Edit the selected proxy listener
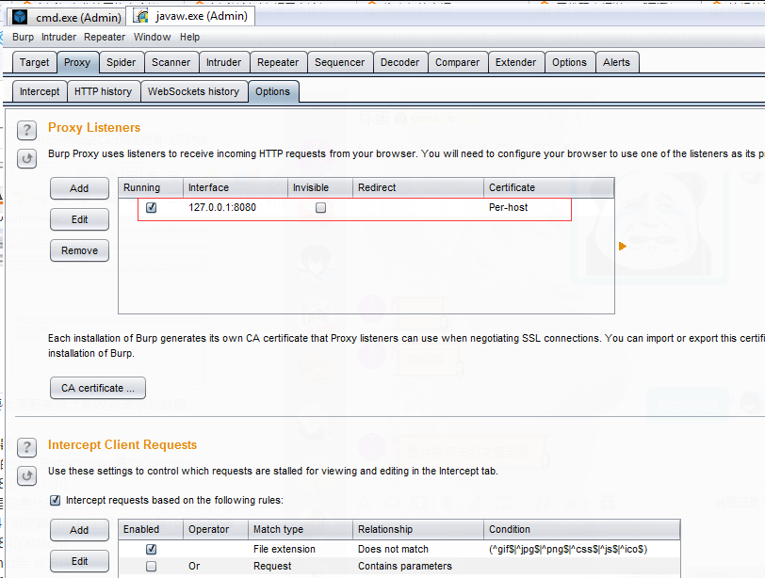 (79, 219)
